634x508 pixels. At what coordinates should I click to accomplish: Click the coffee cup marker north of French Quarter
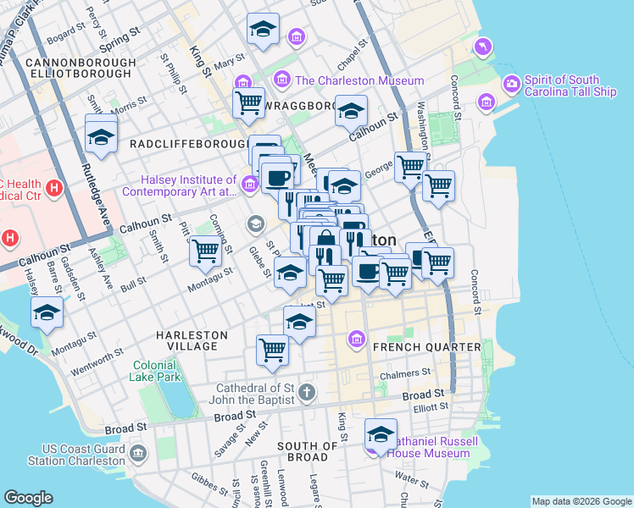click(366, 273)
